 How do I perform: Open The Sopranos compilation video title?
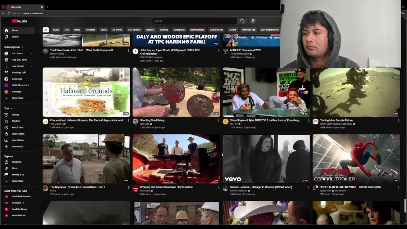(x=78, y=187)
